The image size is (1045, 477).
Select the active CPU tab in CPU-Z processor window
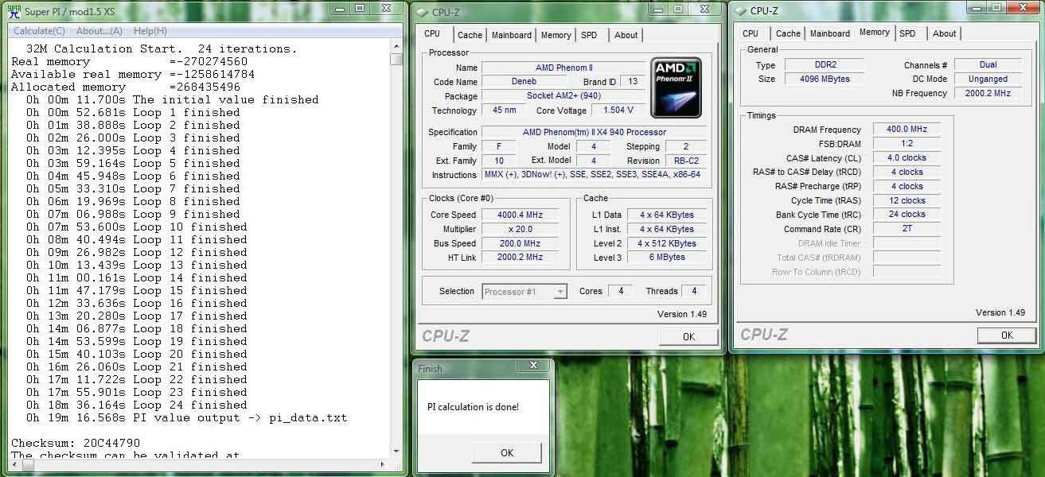pos(432,33)
